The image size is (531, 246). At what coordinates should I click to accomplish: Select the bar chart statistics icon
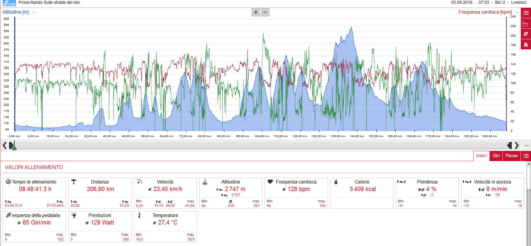(526, 44)
